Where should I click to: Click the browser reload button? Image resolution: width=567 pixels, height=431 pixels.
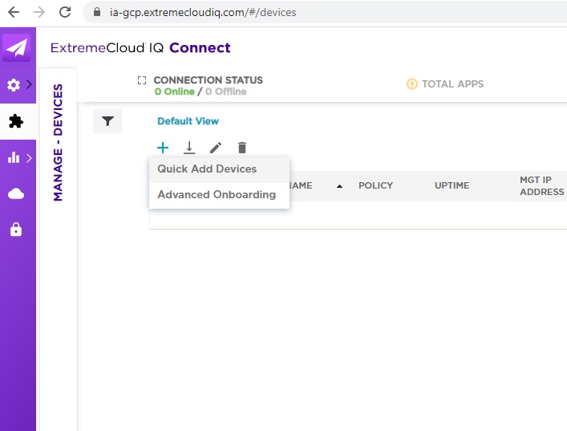click(66, 12)
